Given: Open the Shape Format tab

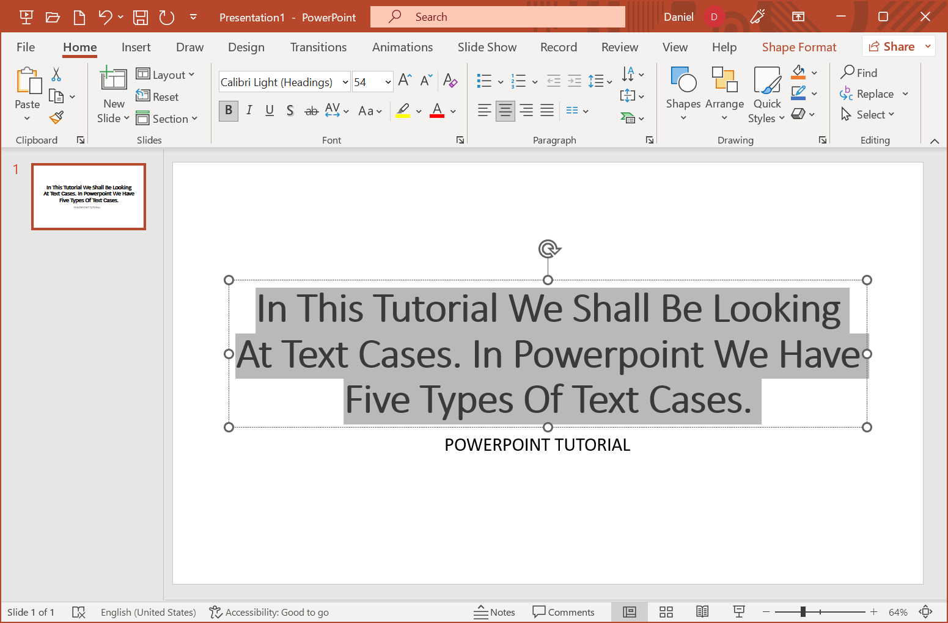Looking at the screenshot, I should click(x=799, y=46).
